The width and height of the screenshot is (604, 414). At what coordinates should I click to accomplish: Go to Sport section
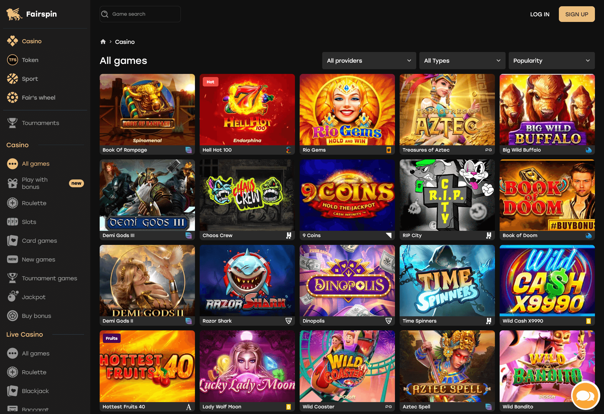coord(30,79)
